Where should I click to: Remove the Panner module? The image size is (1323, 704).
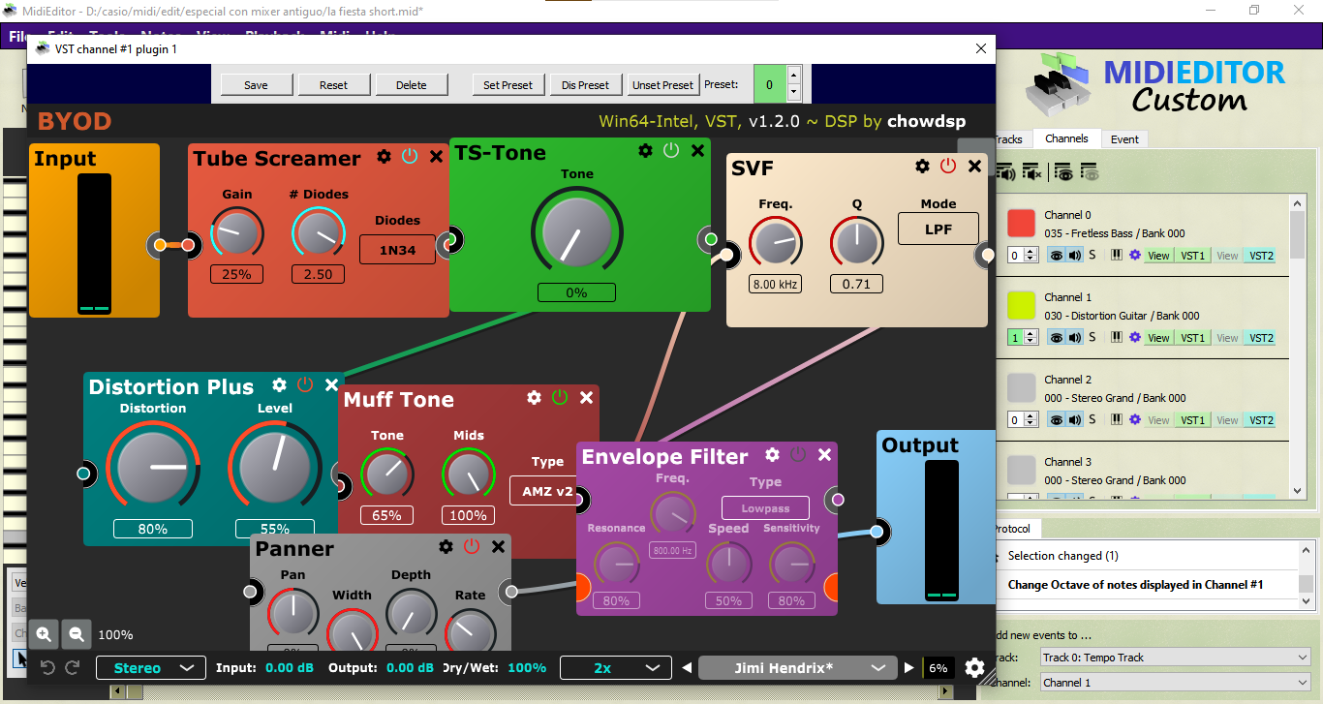tap(498, 546)
